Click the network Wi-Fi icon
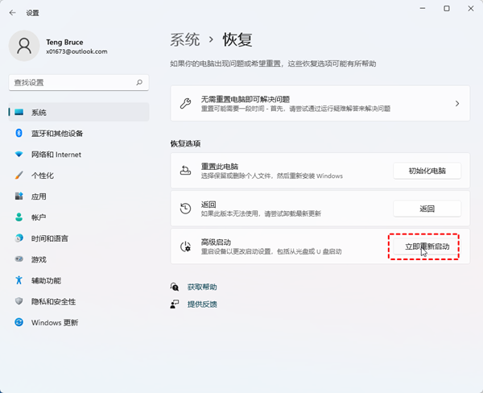This screenshot has height=393, width=483. [19, 154]
